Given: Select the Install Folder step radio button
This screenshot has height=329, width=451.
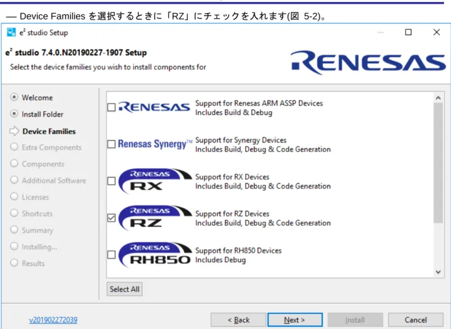Looking at the screenshot, I should (x=14, y=114).
